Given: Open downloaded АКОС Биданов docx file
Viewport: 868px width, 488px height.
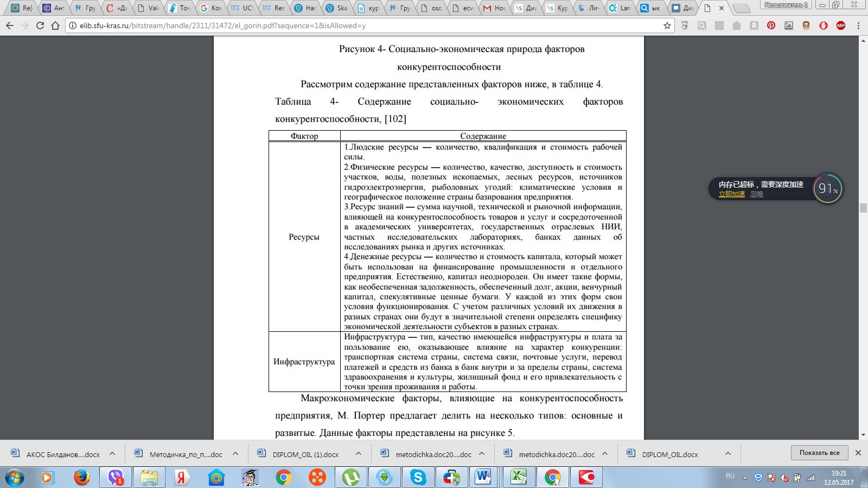Looking at the screenshot, I should (56, 454).
